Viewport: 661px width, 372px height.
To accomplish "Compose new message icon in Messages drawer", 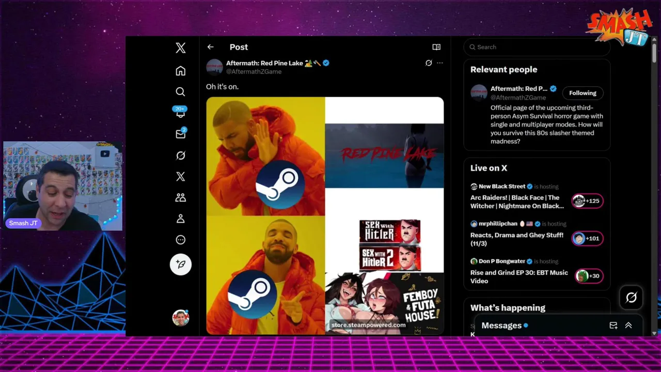I will 613,326.
